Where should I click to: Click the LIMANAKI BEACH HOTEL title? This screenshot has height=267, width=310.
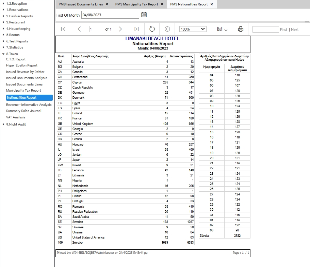pos(152,38)
